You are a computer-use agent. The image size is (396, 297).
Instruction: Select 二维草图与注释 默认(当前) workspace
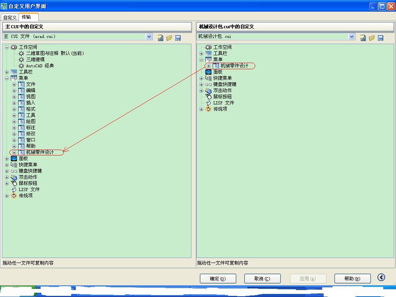(55, 53)
